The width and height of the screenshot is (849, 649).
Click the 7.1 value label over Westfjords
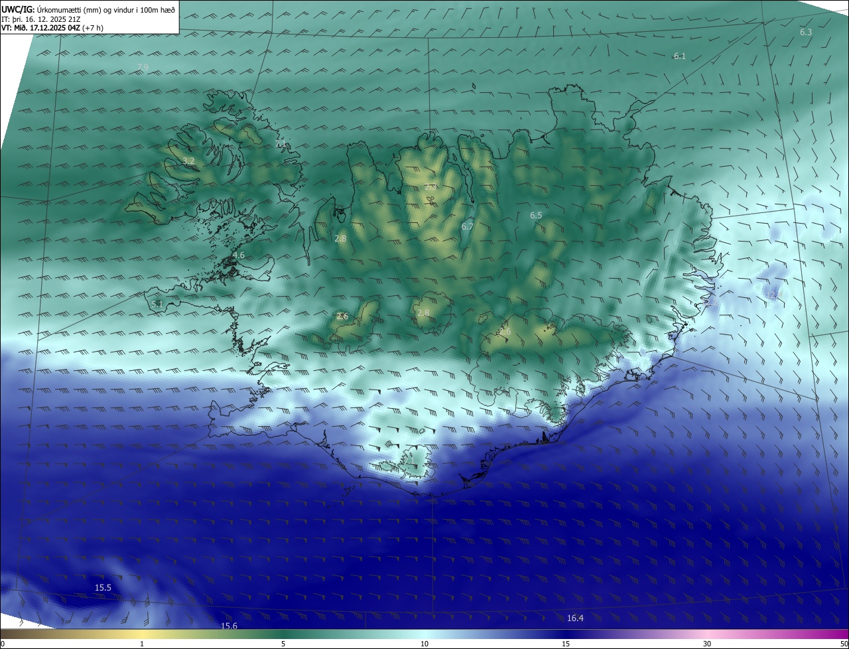pos(281,144)
